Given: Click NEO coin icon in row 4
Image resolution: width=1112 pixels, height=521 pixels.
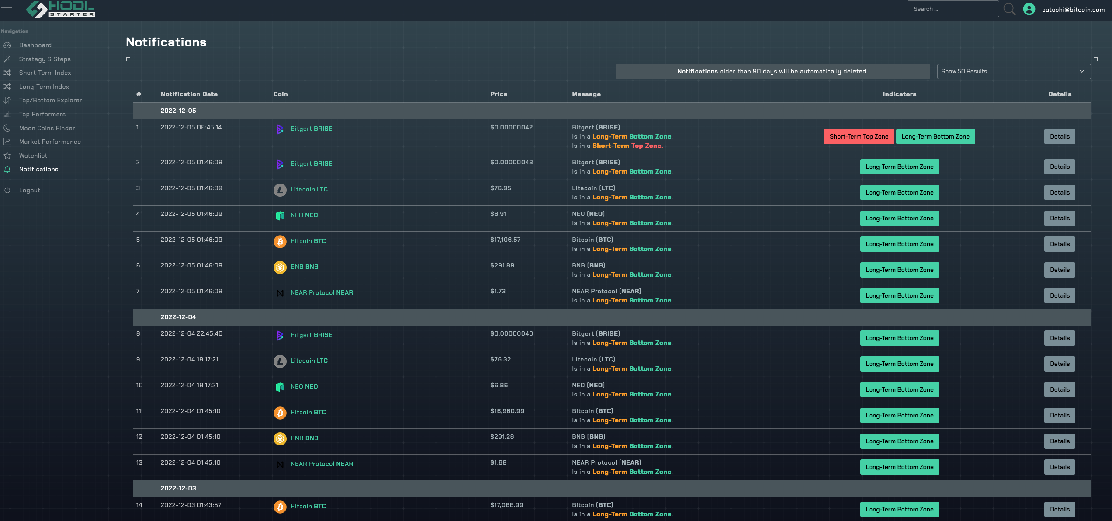Looking at the screenshot, I should tap(280, 215).
